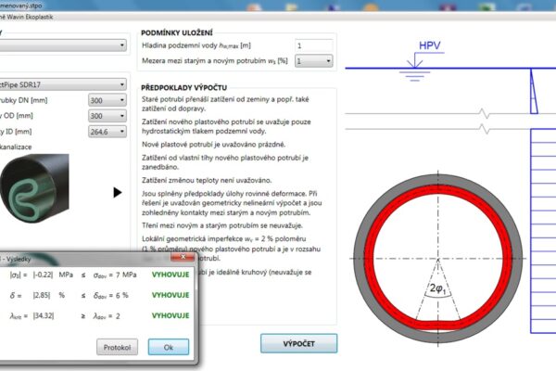Click text 'Nové plastové potrubí je uvažováno prázdné.'

click(x=213, y=145)
